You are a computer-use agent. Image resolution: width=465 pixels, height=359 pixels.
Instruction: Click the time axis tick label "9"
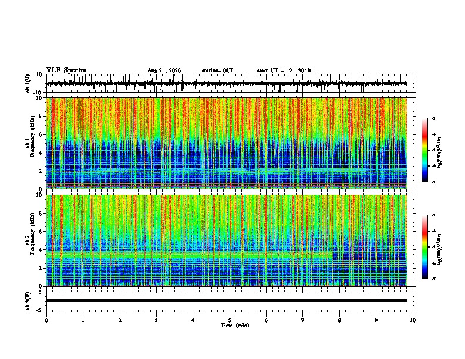pos(376,320)
